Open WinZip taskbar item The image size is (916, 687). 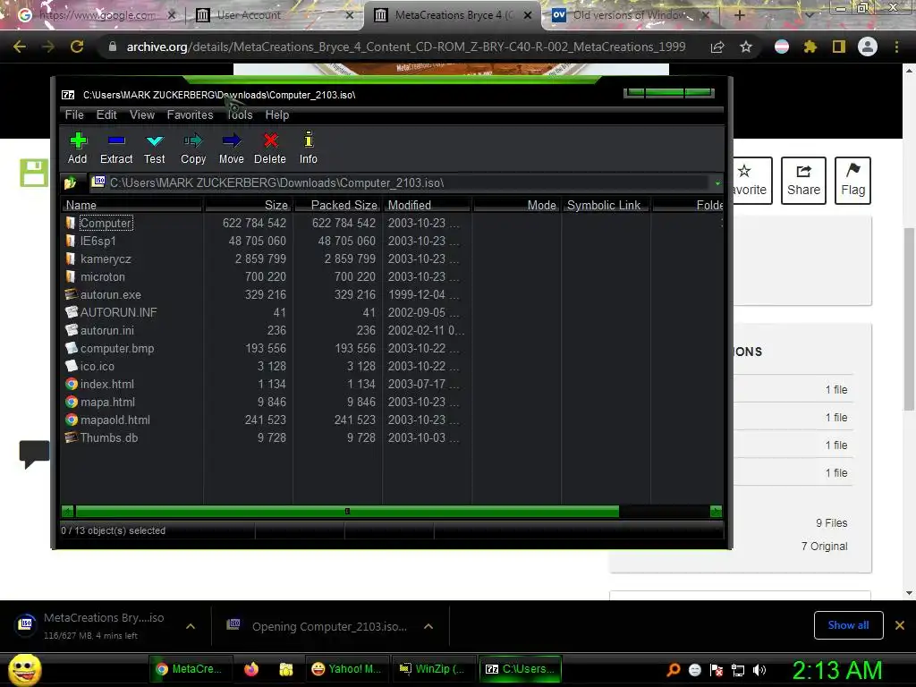432,669
